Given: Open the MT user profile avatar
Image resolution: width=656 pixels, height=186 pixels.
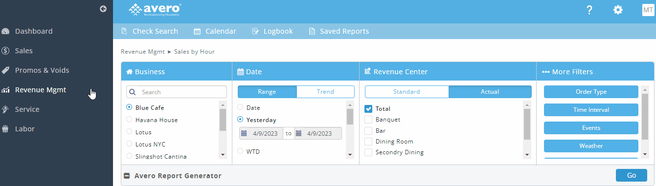Looking at the screenshot, I should (648, 10).
